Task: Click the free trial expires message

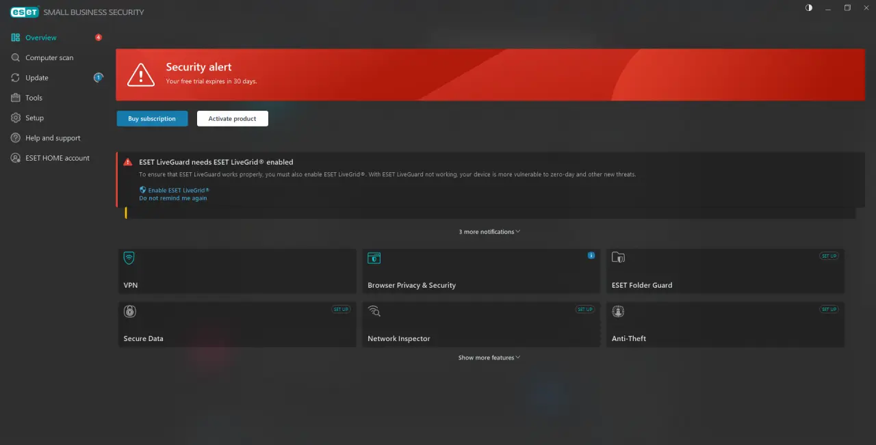Action: 211,81
